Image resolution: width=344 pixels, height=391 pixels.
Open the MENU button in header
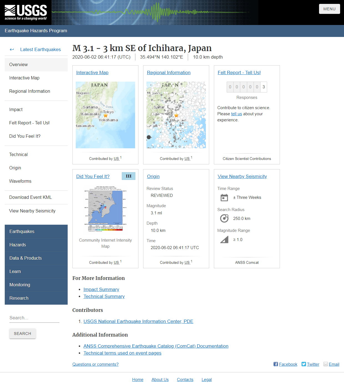[x=329, y=9]
